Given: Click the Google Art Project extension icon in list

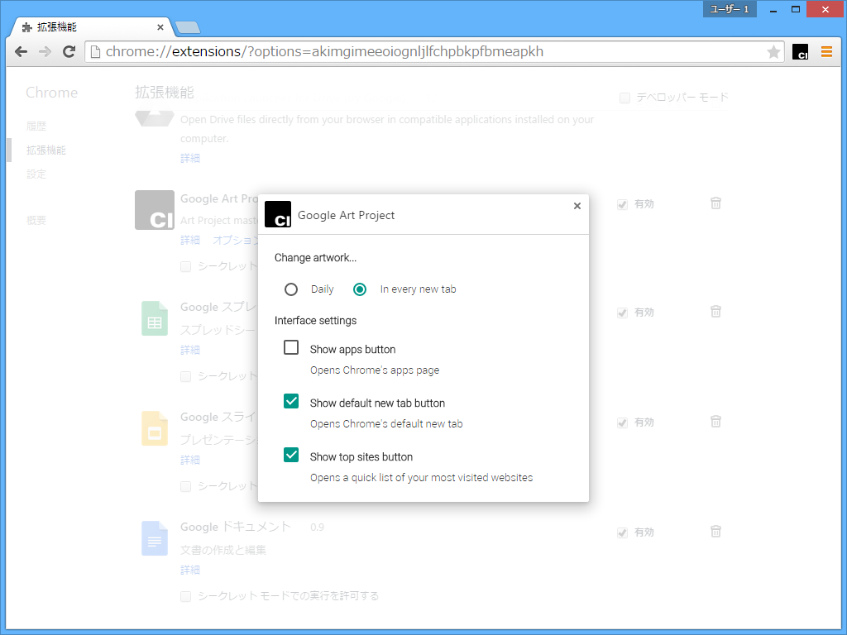Looking at the screenshot, I should 155,210.
